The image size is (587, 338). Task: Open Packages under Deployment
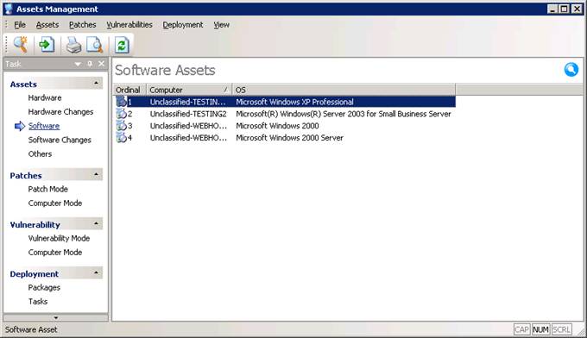44,287
